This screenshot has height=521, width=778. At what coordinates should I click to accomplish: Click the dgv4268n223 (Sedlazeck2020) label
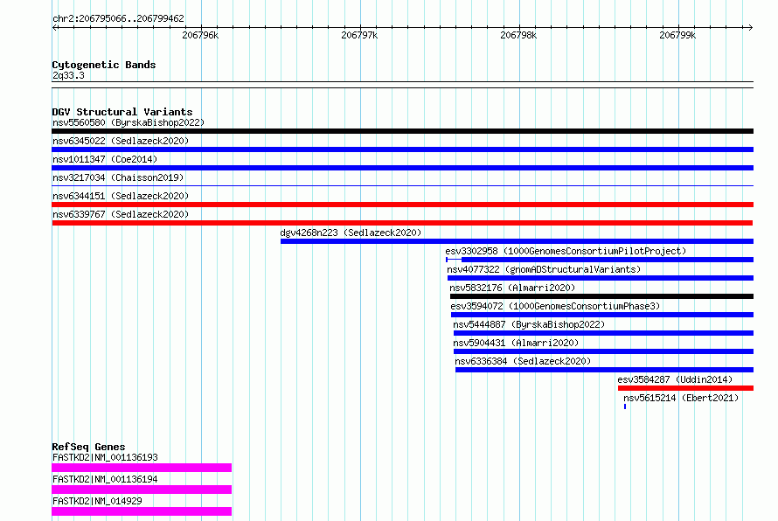(351, 233)
